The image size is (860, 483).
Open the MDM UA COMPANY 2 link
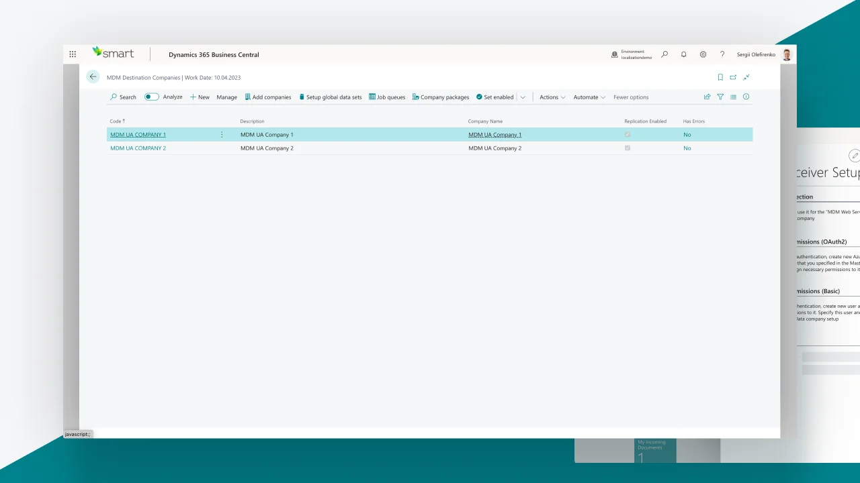coord(138,148)
